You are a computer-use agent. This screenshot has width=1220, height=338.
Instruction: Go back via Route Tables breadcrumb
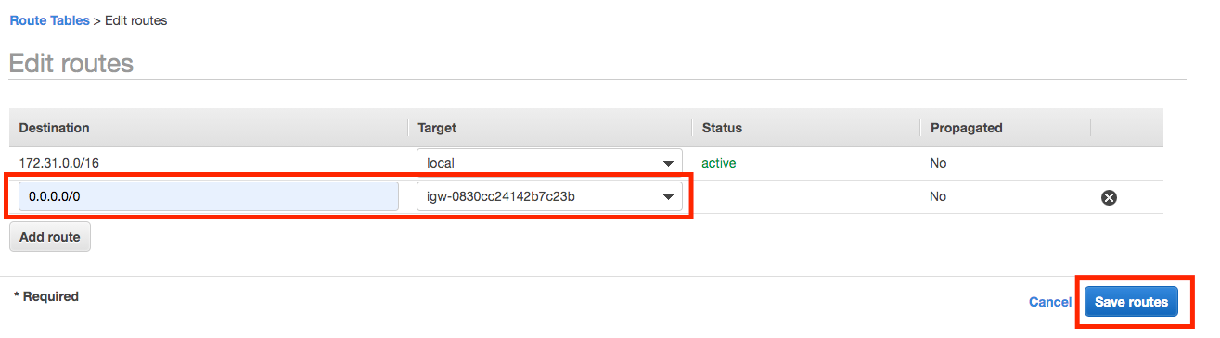[49, 19]
